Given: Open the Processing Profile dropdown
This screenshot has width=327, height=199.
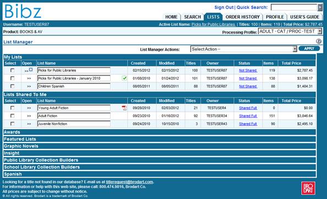Looking at the screenshot, I should (x=290, y=31).
